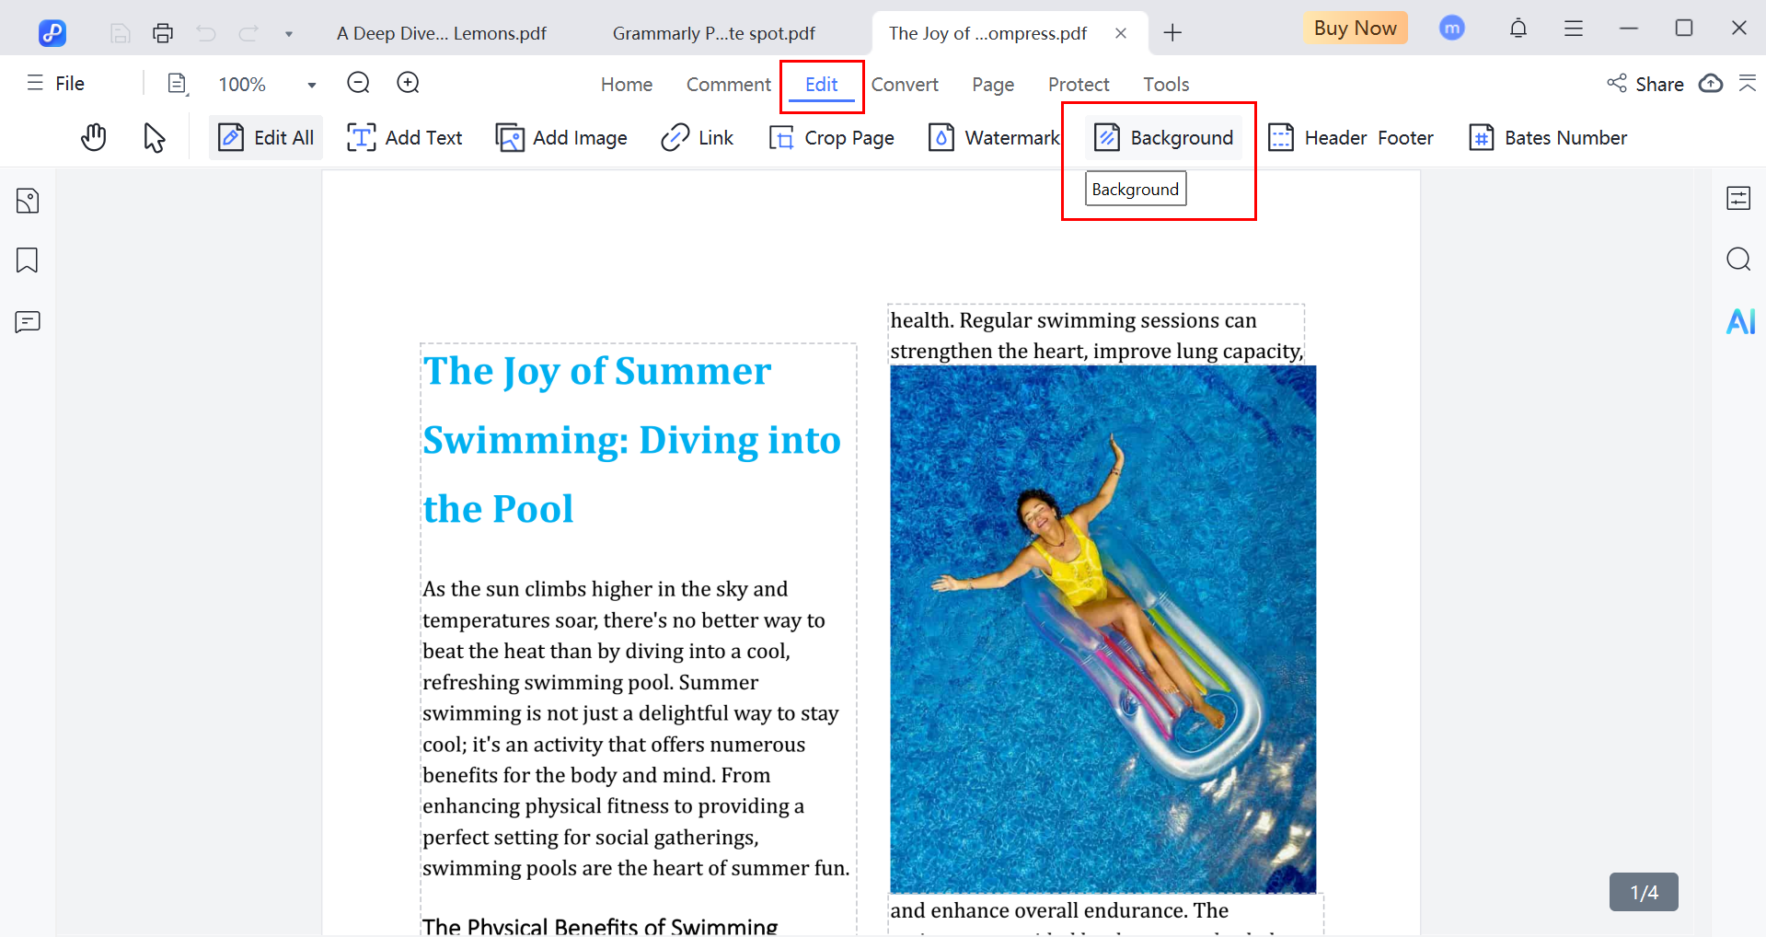
Task: Open the properties panel on the right
Action: (1738, 198)
